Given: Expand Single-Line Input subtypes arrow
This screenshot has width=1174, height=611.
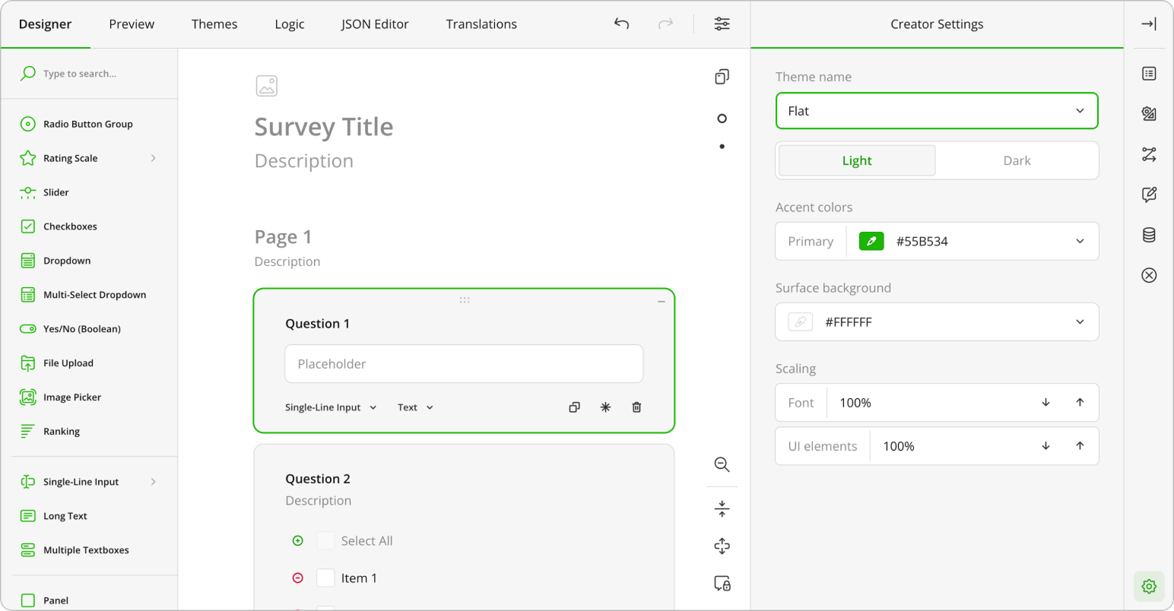Looking at the screenshot, I should pyautogui.click(x=153, y=482).
